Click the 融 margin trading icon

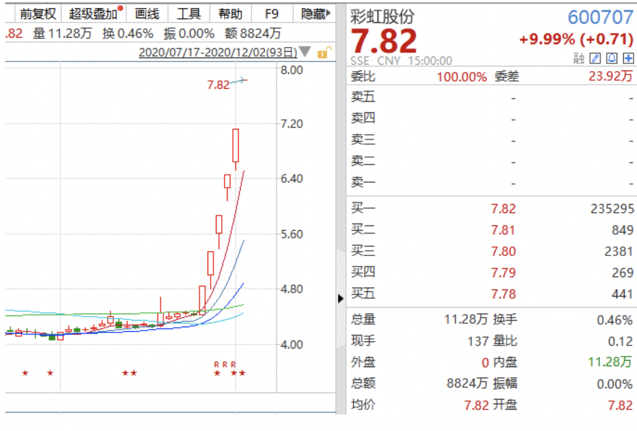point(579,59)
